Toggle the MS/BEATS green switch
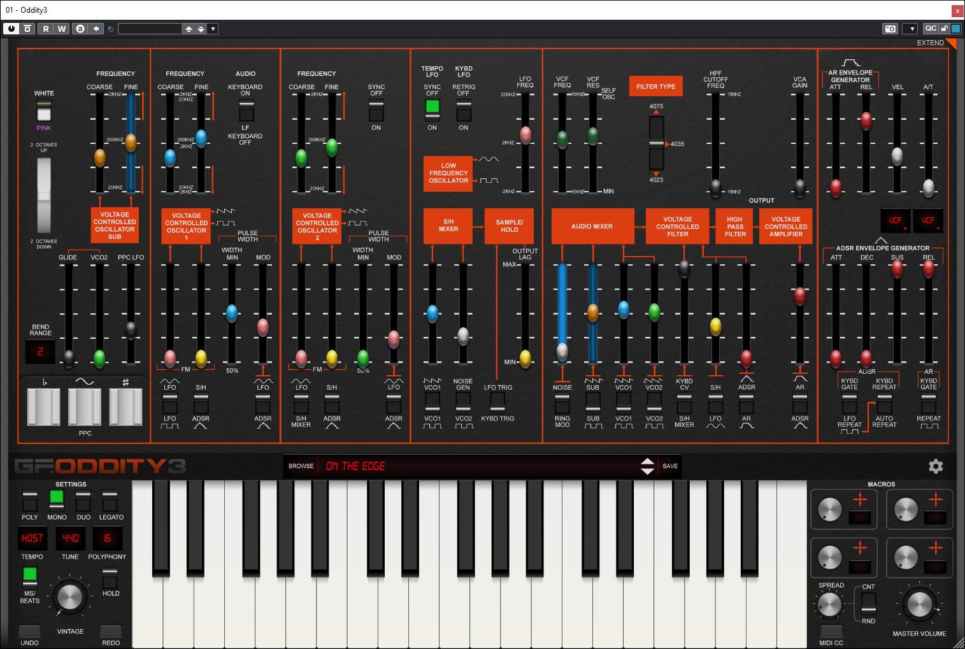 pos(30,576)
